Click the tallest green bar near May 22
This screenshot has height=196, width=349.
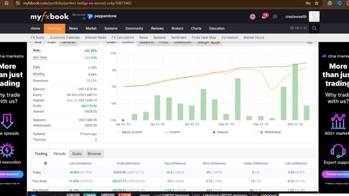pyautogui.click(x=295, y=92)
